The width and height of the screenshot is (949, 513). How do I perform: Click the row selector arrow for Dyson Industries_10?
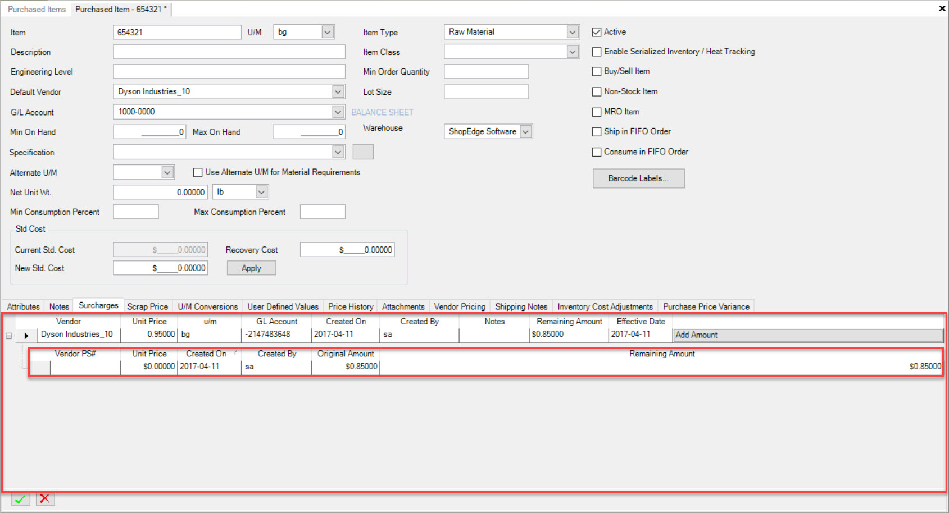click(x=26, y=335)
